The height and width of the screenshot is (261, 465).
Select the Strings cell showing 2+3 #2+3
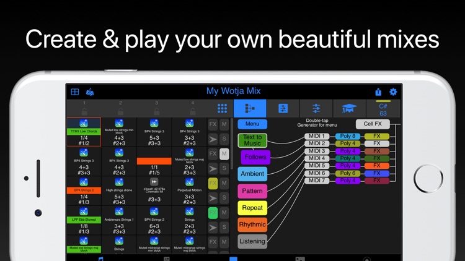click(189, 220)
